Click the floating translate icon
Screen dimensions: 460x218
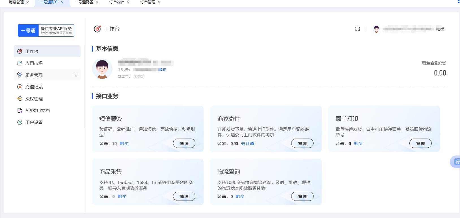(x=456, y=162)
